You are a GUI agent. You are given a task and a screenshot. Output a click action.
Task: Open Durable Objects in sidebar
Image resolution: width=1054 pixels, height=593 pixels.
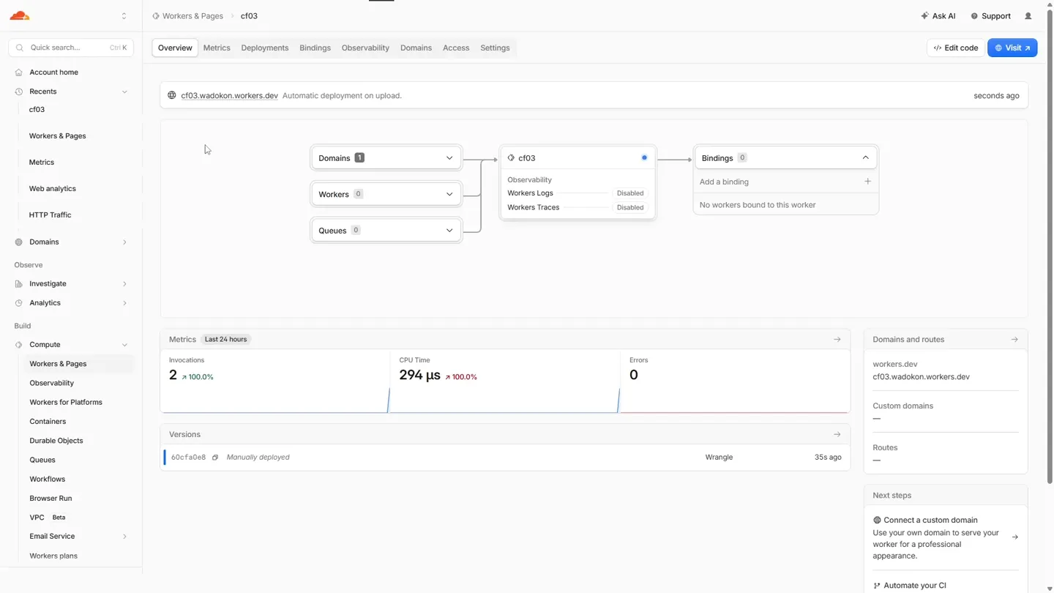click(x=56, y=441)
